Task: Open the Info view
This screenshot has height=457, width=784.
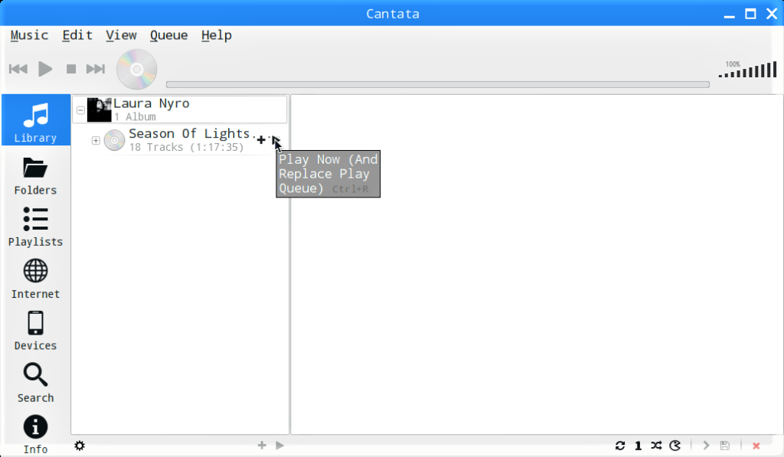Action: coord(35,435)
